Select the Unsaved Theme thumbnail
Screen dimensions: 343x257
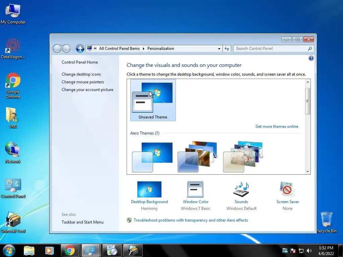click(153, 100)
